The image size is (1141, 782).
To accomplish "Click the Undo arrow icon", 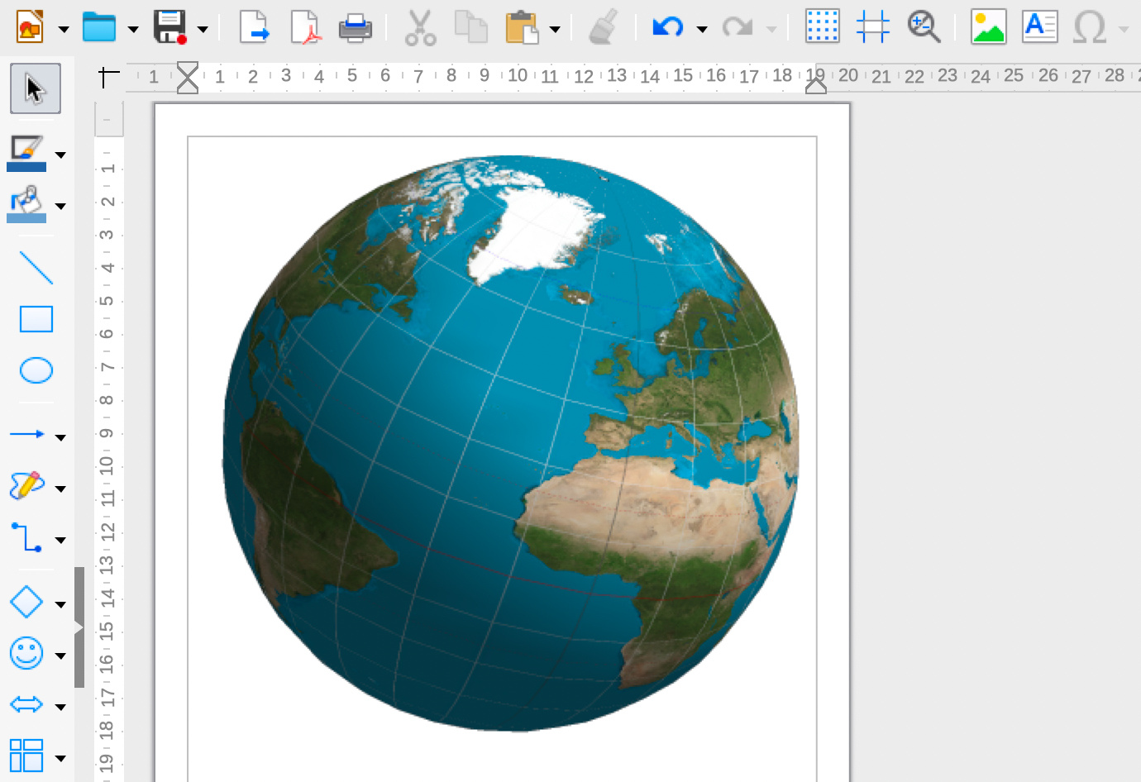I will [x=667, y=27].
